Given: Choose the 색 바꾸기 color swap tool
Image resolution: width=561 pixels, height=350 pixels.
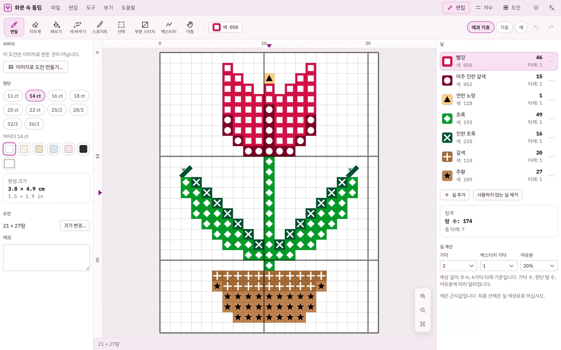Looking at the screenshot, I should pos(78,27).
